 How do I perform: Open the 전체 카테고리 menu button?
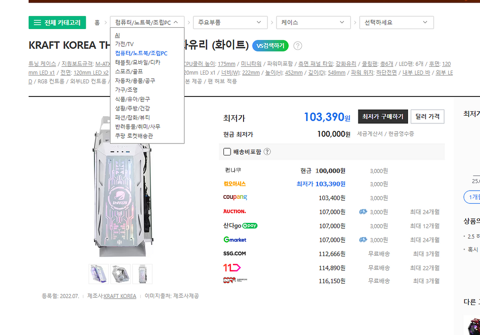[57, 23]
